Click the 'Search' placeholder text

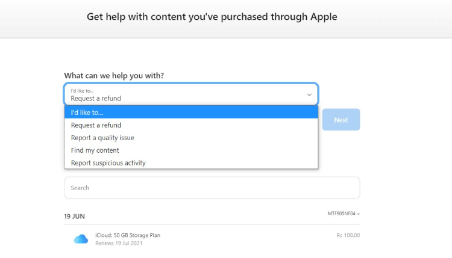(80, 188)
